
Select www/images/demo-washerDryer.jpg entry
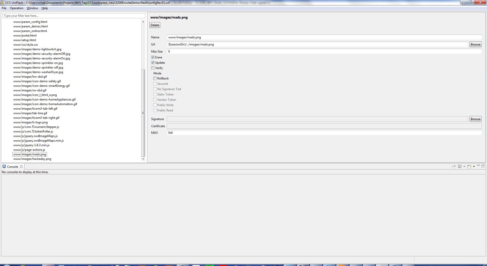[38, 72]
